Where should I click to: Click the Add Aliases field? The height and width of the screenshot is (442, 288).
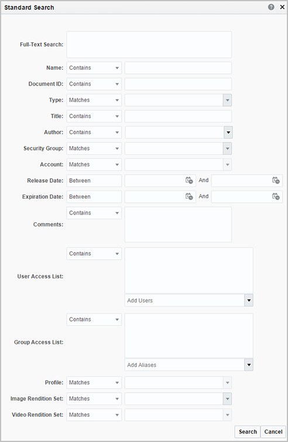coord(184,365)
